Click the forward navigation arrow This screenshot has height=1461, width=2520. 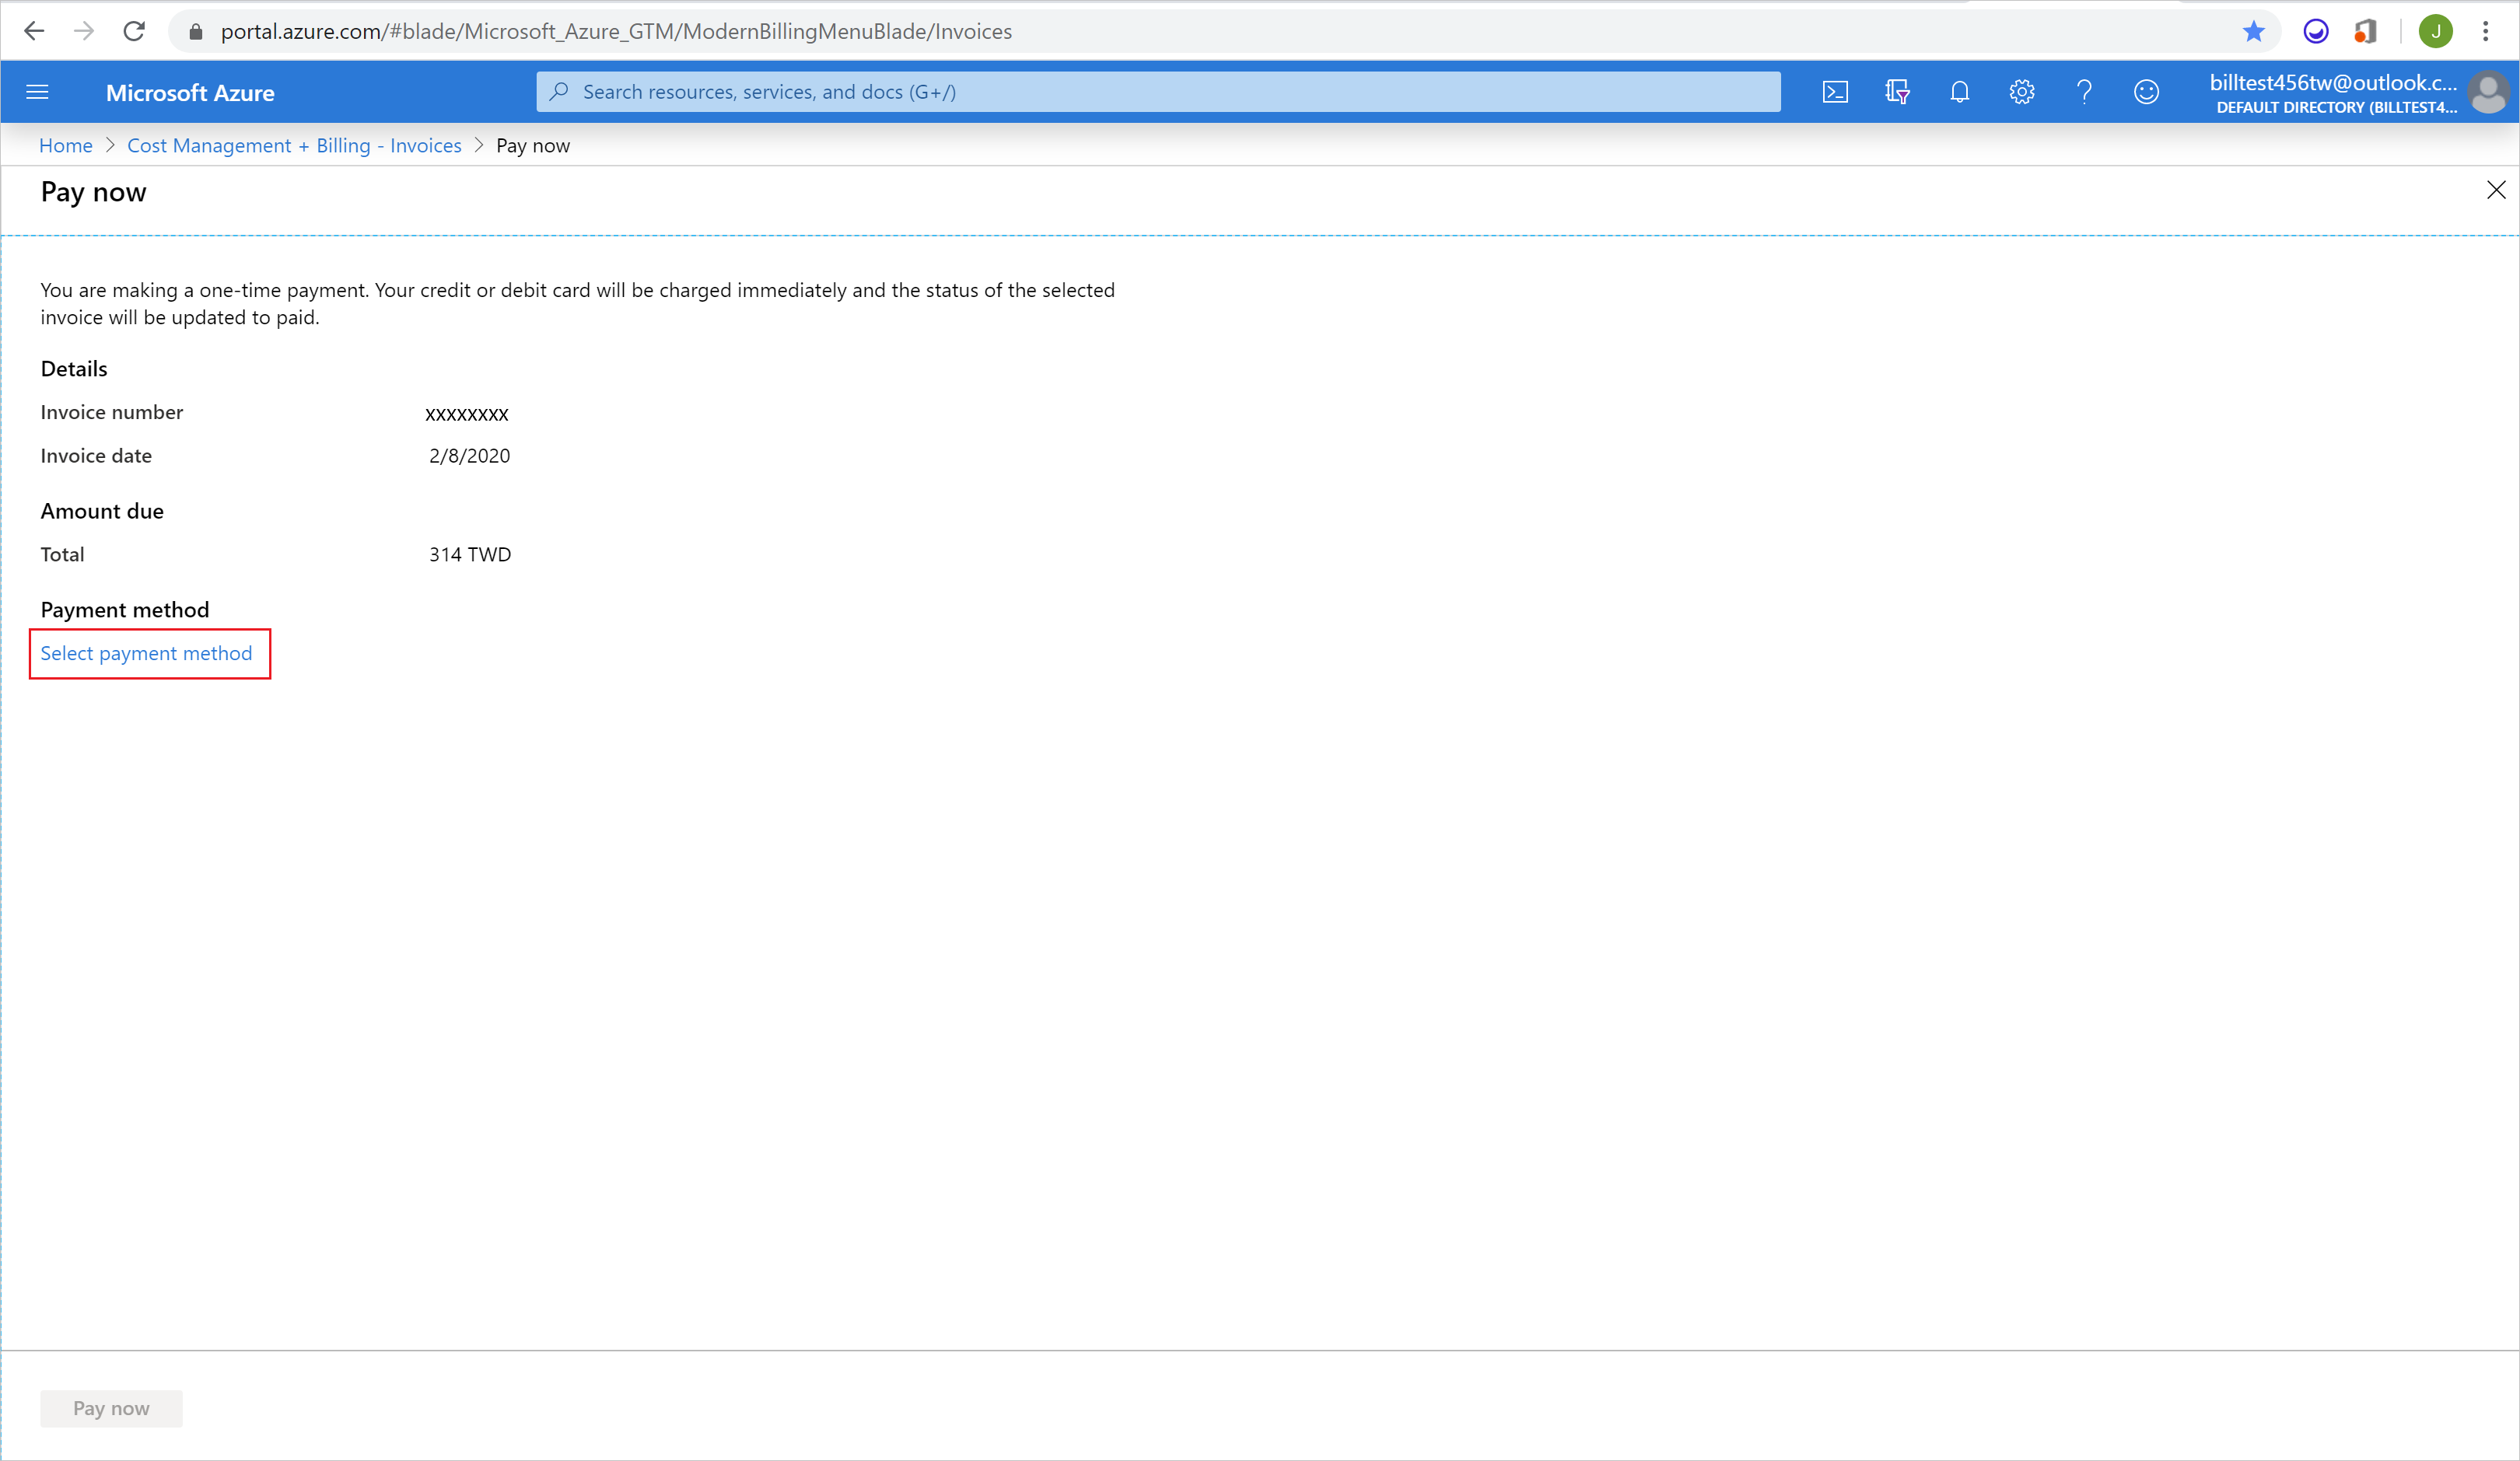pyautogui.click(x=79, y=30)
